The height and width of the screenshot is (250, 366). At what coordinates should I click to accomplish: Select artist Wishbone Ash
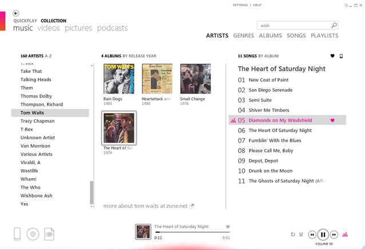tap(37, 196)
